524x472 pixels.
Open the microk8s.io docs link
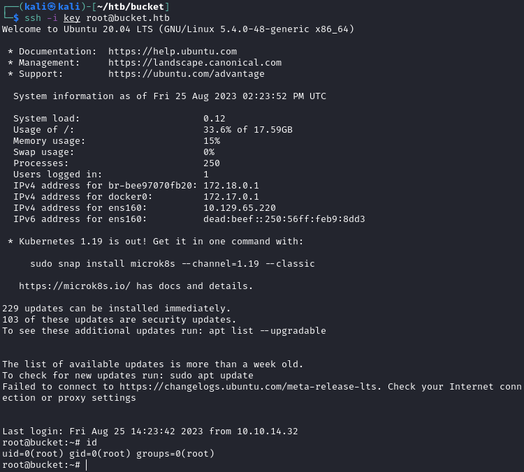coord(74,286)
